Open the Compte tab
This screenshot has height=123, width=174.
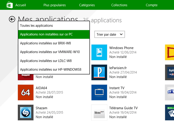152,5
